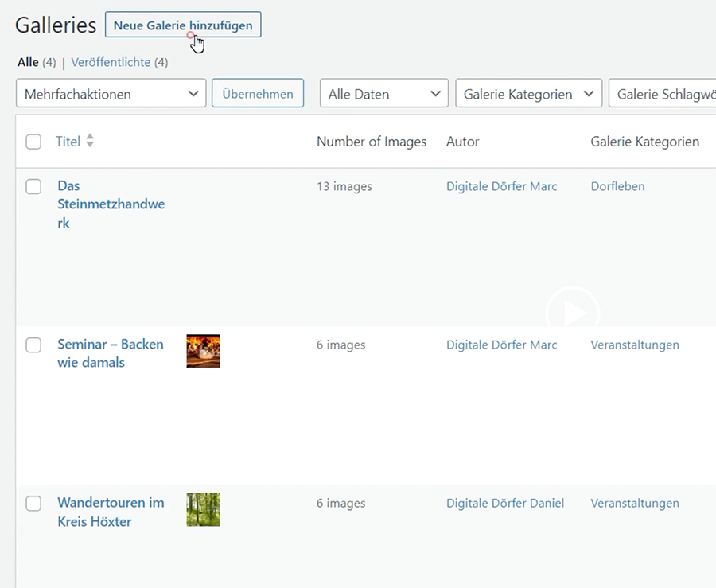716x588 pixels.
Task: Click the Neue Galerie hinzufügen button
Action: [x=183, y=25]
